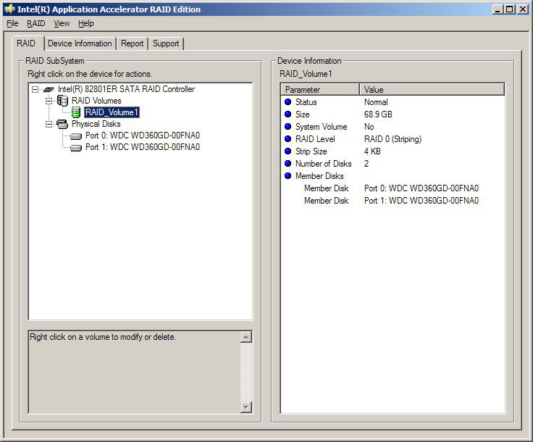Select Intel(R) 82801ER SATA RAID Controller item
This screenshot has width=533, height=442.
point(126,89)
